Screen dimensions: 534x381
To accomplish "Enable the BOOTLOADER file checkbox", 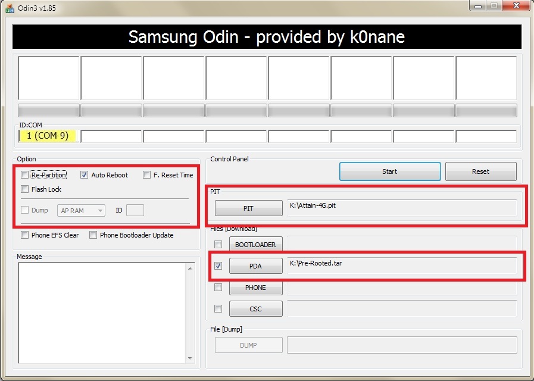I will tap(218, 245).
